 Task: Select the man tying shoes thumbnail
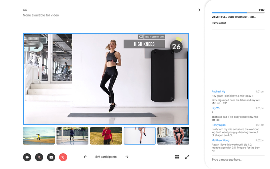pyautogui.click(x=173, y=136)
